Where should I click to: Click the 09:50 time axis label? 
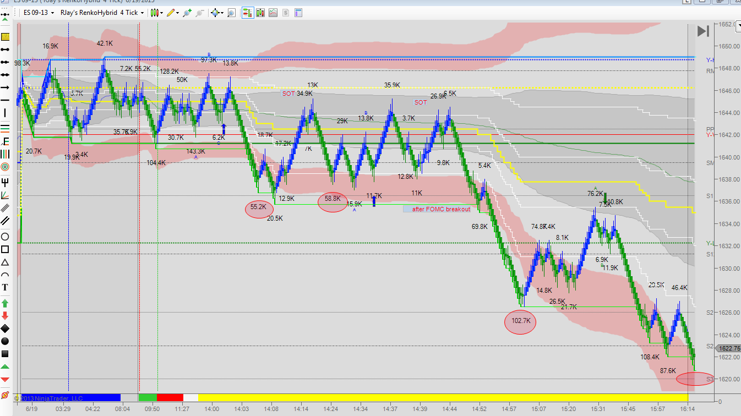(x=152, y=409)
